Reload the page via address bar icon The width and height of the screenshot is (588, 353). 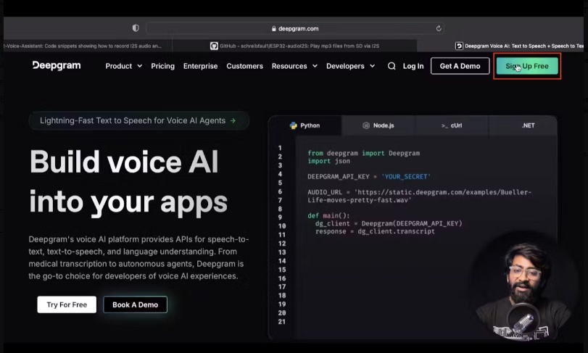point(439,28)
